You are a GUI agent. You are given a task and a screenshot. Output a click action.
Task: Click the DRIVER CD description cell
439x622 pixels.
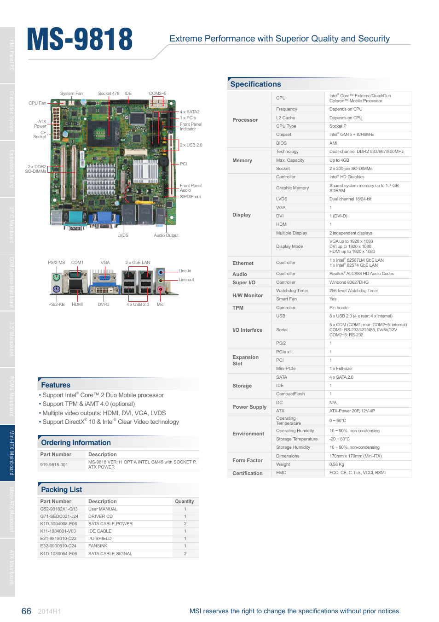[100, 516]
